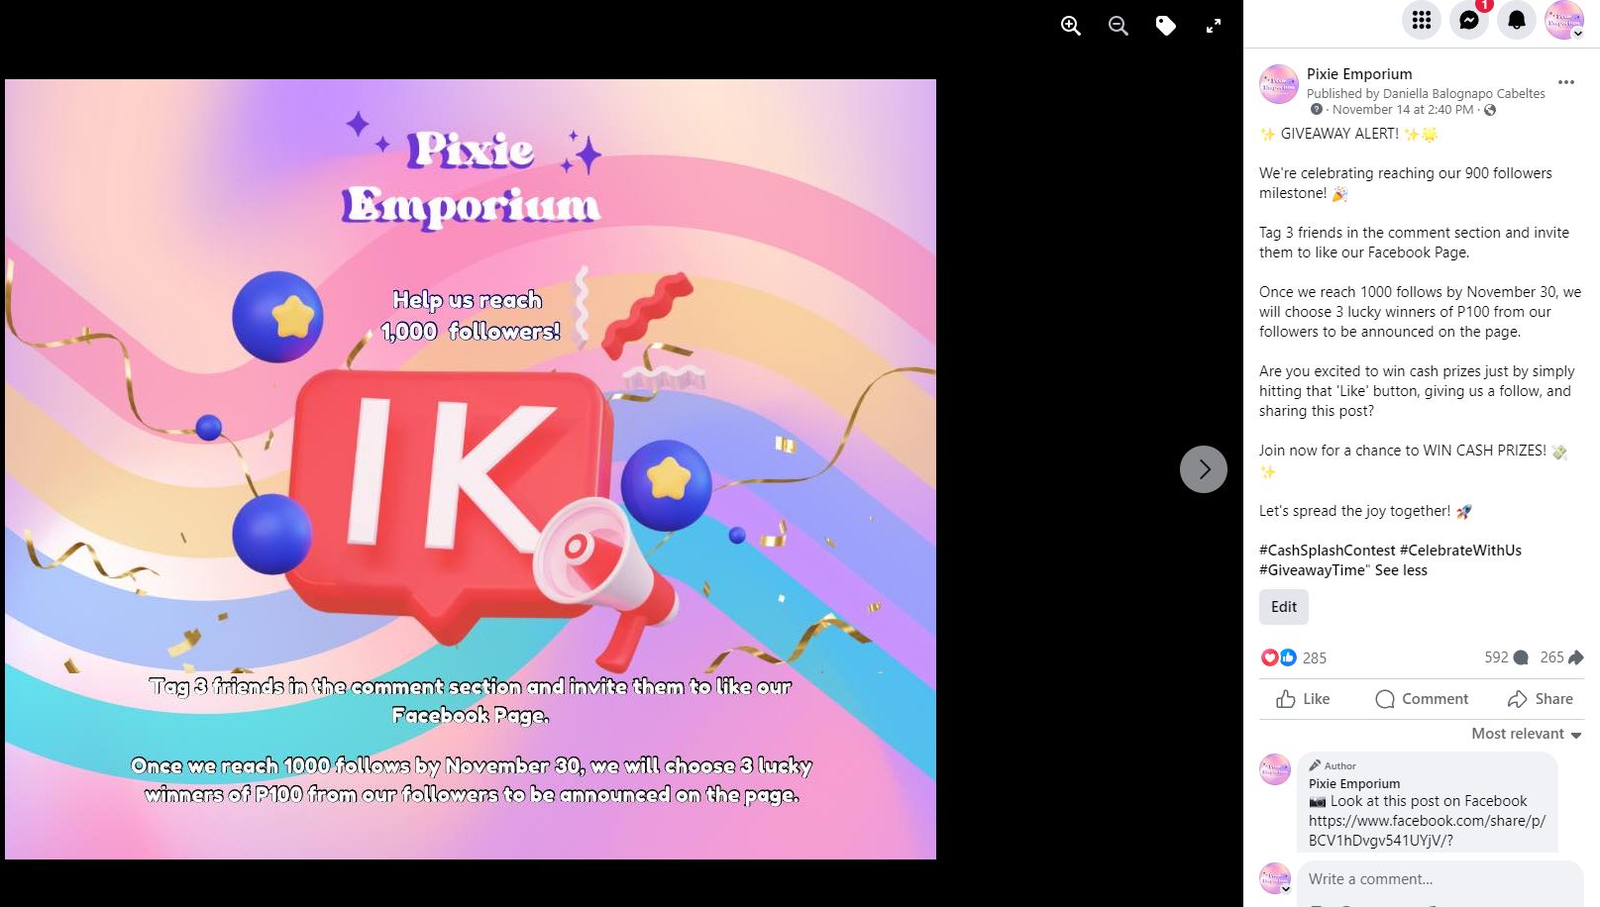Viewport: 1600px width, 907px height.
Task: Open Daniella Balognapo Cabeltes publisher link
Action: pyautogui.click(x=1464, y=93)
